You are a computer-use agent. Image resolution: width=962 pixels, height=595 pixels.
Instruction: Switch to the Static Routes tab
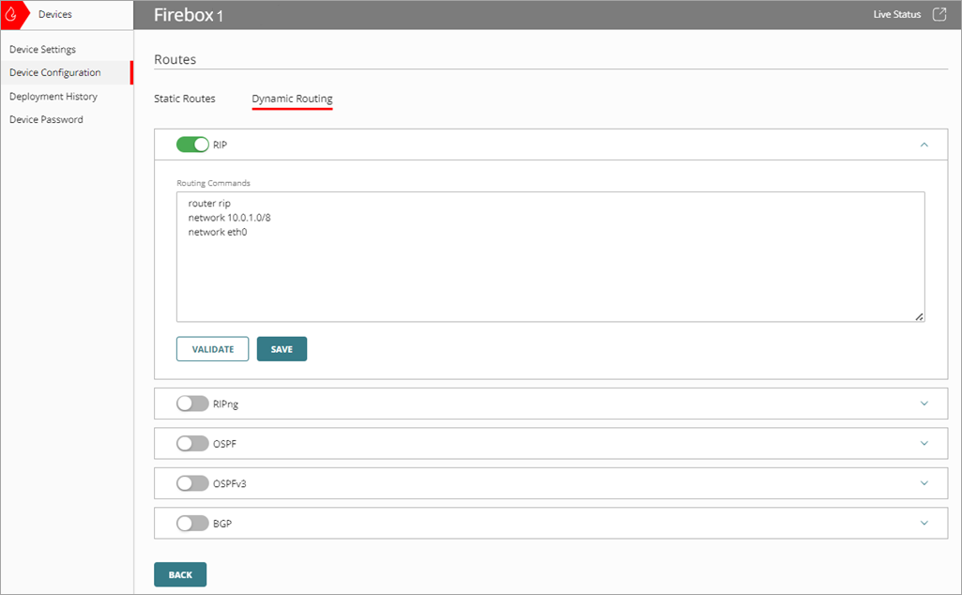click(x=184, y=99)
